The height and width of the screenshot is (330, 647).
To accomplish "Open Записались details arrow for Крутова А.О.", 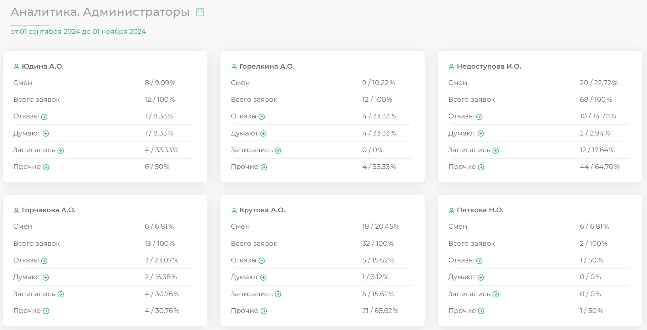I will 278,294.
